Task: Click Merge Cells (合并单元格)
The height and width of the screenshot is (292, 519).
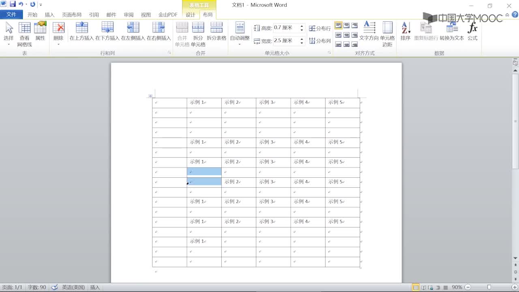Action: coord(182,34)
